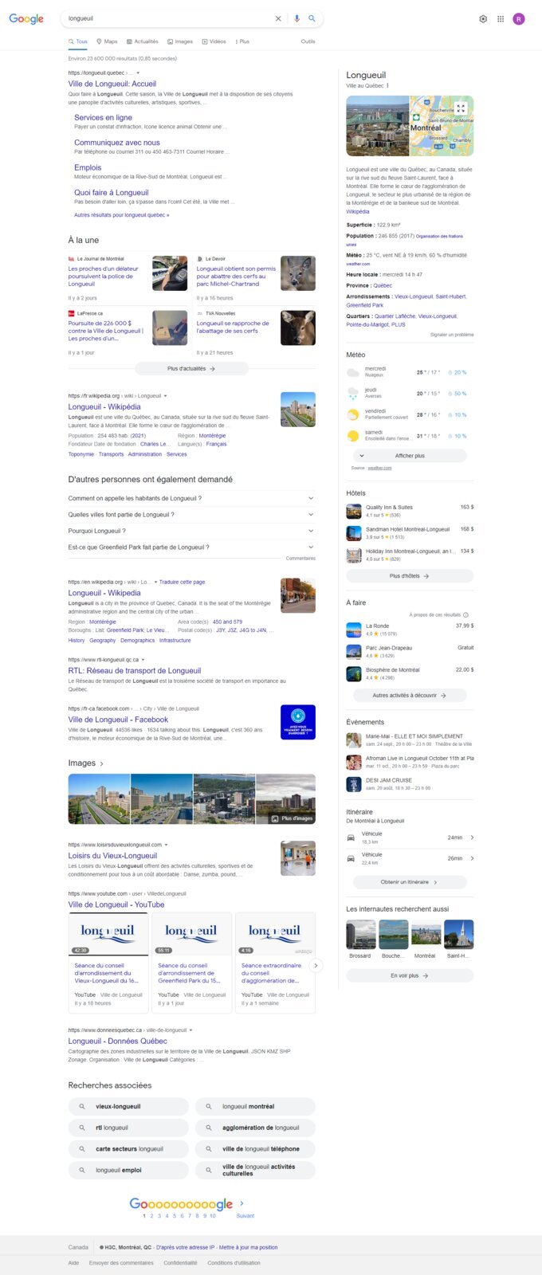Open dropdown arrow beside fr.wikipedia.org URL

tap(165, 395)
